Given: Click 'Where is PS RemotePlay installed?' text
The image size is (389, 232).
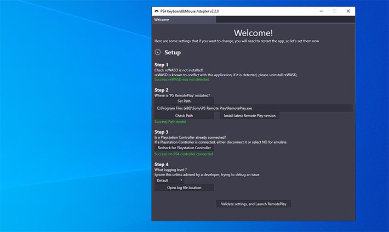Looking at the screenshot, I should coord(182,95).
